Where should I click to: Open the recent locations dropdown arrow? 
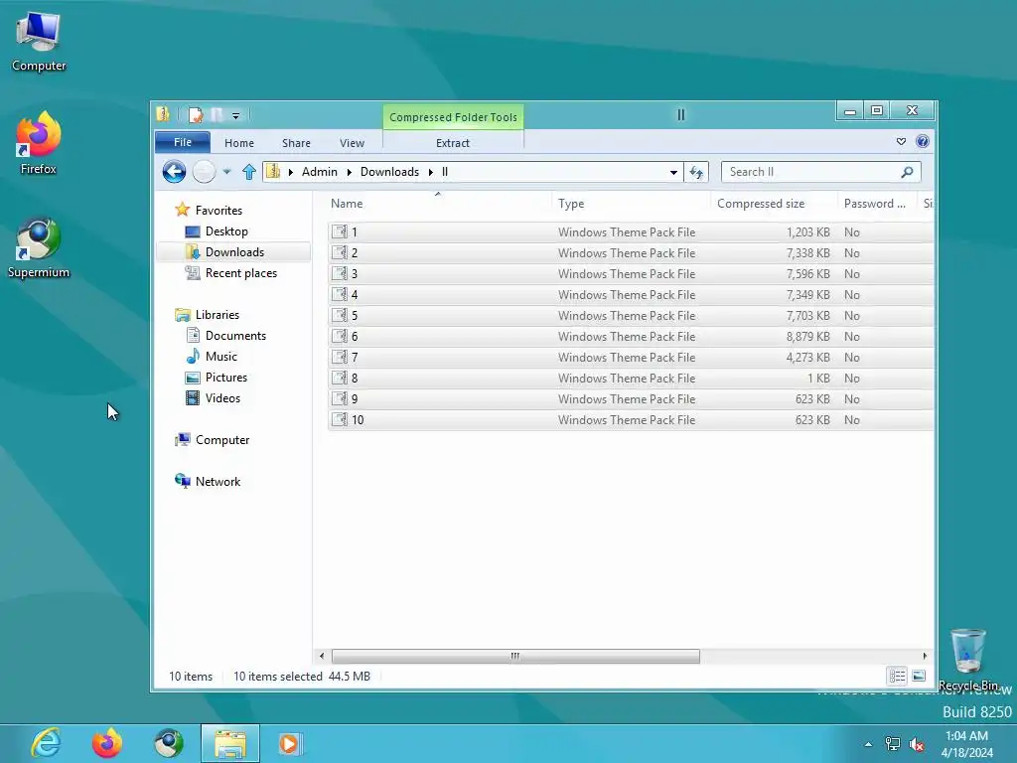[x=226, y=172]
